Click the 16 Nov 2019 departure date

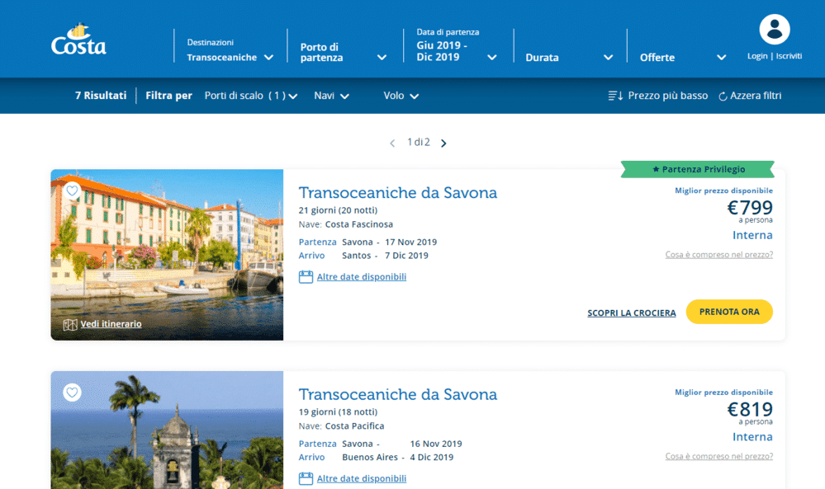(436, 444)
